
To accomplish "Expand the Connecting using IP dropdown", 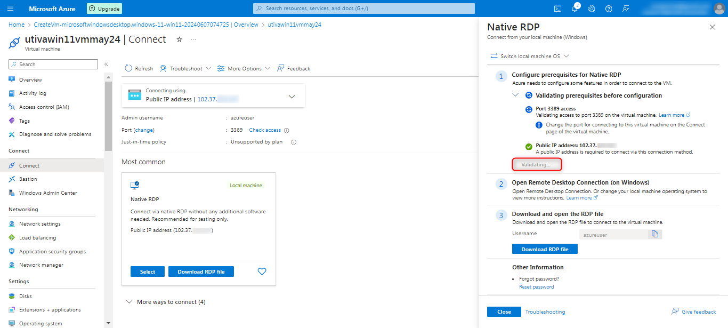I will coord(292,97).
